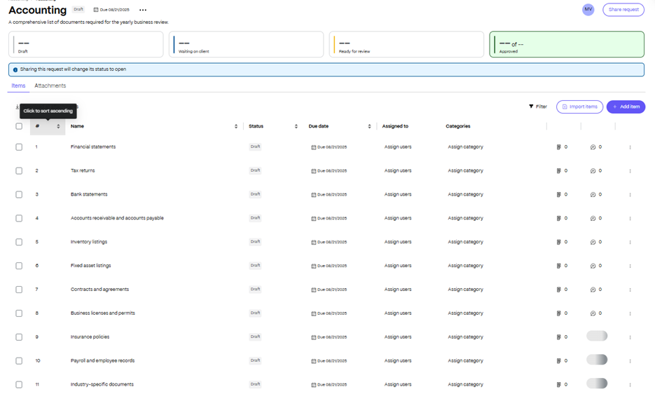The width and height of the screenshot is (655, 406).
Task: Click Assign category for Business licenses and permits
Action: point(465,313)
